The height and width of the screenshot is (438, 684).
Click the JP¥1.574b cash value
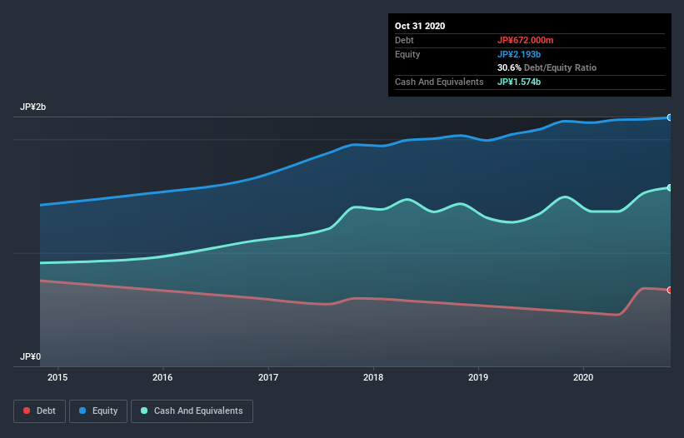[x=519, y=82]
